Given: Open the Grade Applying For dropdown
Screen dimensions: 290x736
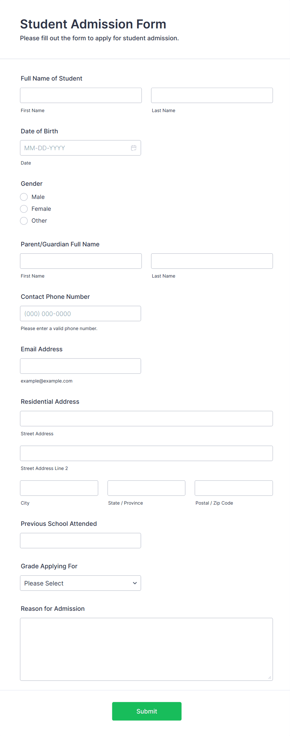Looking at the screenshot, I should click(x=80, y=583).
